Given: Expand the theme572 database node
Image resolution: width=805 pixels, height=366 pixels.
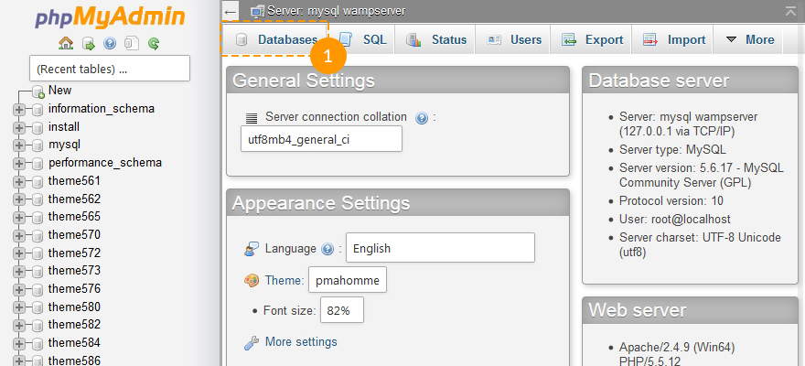Looking at the screenshot, I should pos(18,253).
